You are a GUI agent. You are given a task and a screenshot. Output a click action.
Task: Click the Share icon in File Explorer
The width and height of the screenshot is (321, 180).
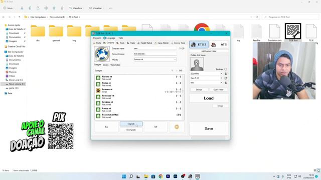(54, 8)
